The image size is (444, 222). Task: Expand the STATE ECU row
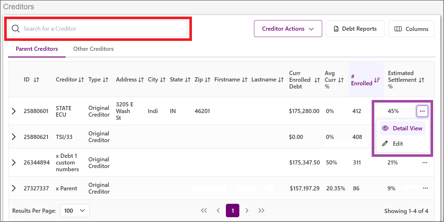click(x=13, y=111)
